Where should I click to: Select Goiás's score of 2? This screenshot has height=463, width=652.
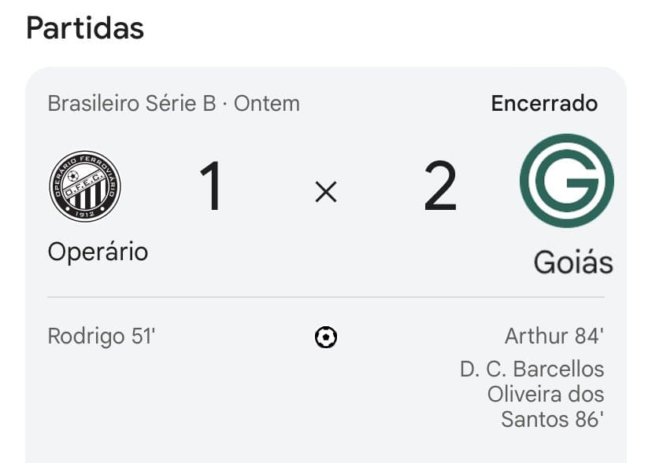[440, 187]
